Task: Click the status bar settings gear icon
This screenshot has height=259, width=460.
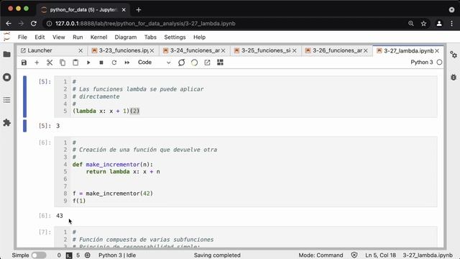Action: pos(88,255)
